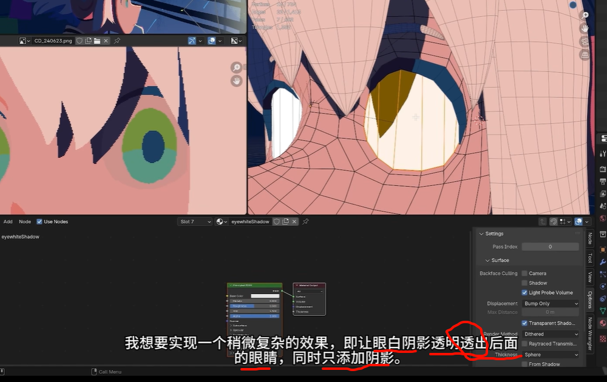The width and height of the screenshot is (607, 382).
Task: Open the Slot 7 material slot dropdown
Action: tap(195, 221)
